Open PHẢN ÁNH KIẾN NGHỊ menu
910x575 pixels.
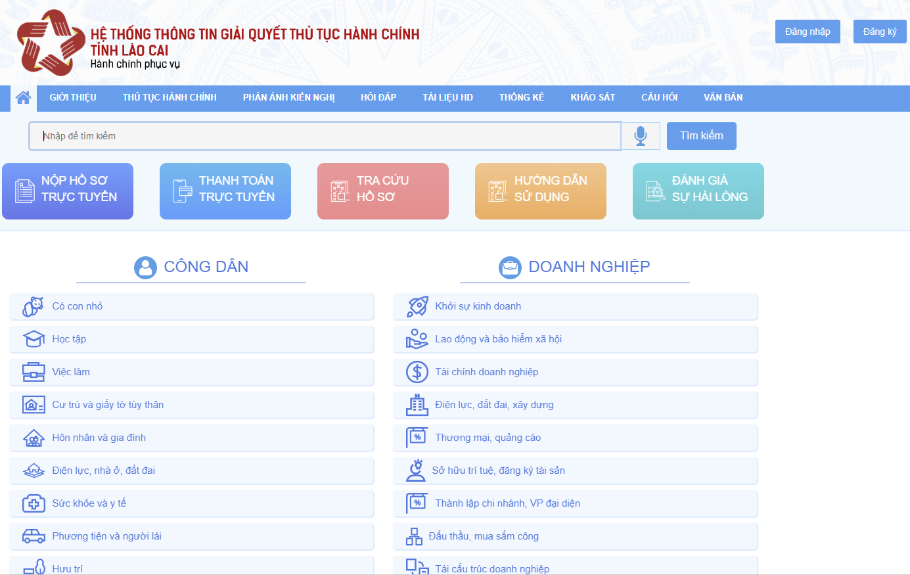[288, 98]
